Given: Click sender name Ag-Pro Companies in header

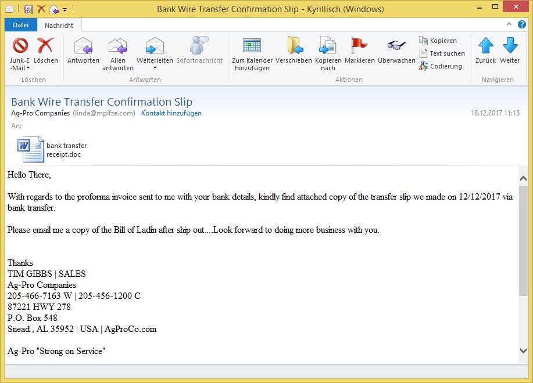Looking at the screenshot, I should click(41, 113).
